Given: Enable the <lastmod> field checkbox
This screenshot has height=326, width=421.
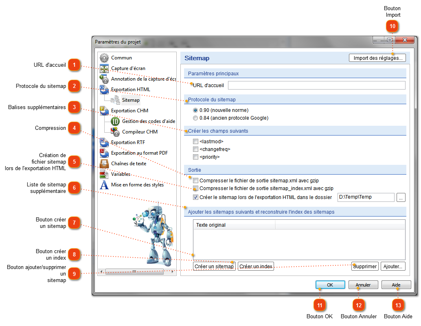Looking at the screenshot, I should [195, 141].
